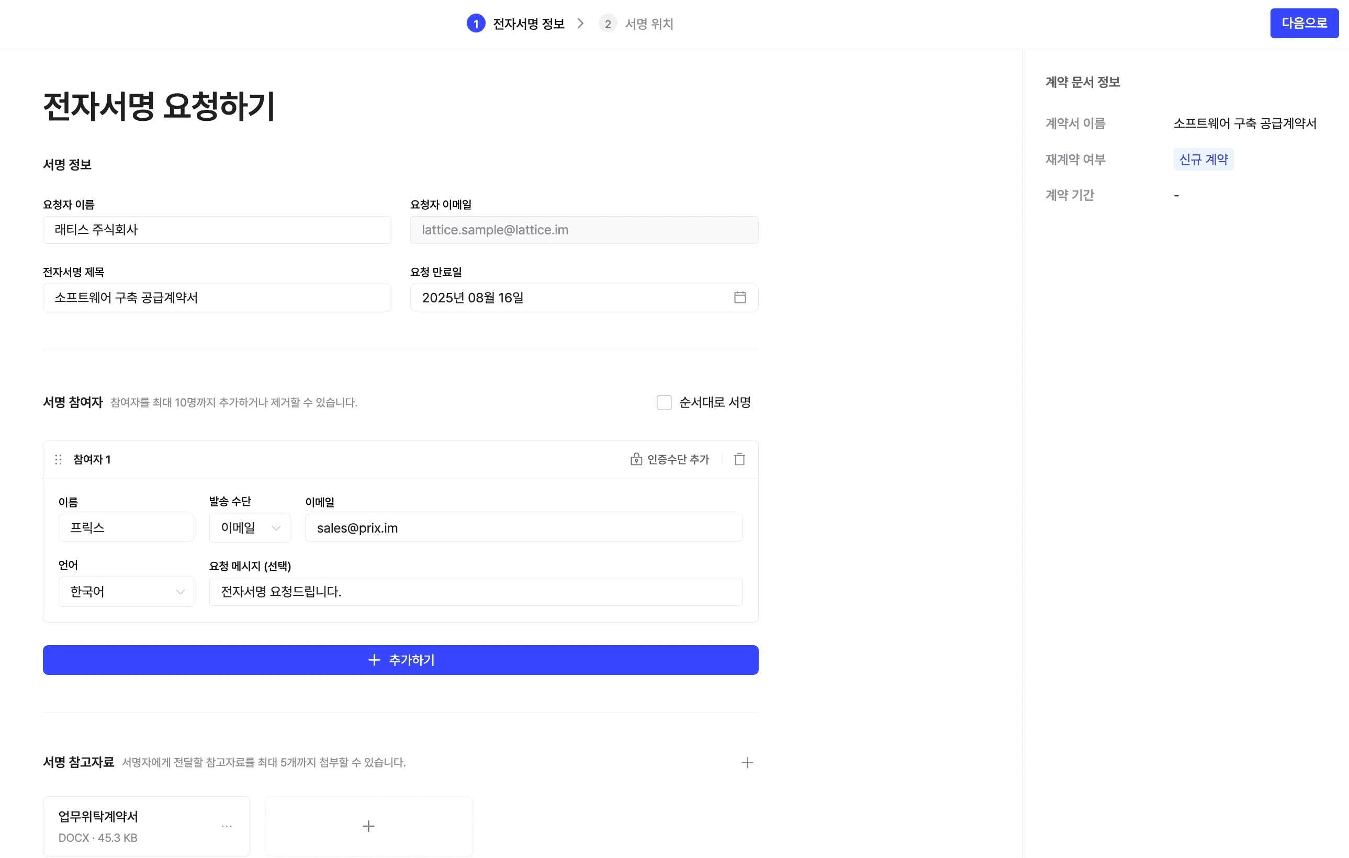Screen dimensions: 1349x858
Task: Open more options for 업무위탁계약서 file
Action: pos(227,826)
